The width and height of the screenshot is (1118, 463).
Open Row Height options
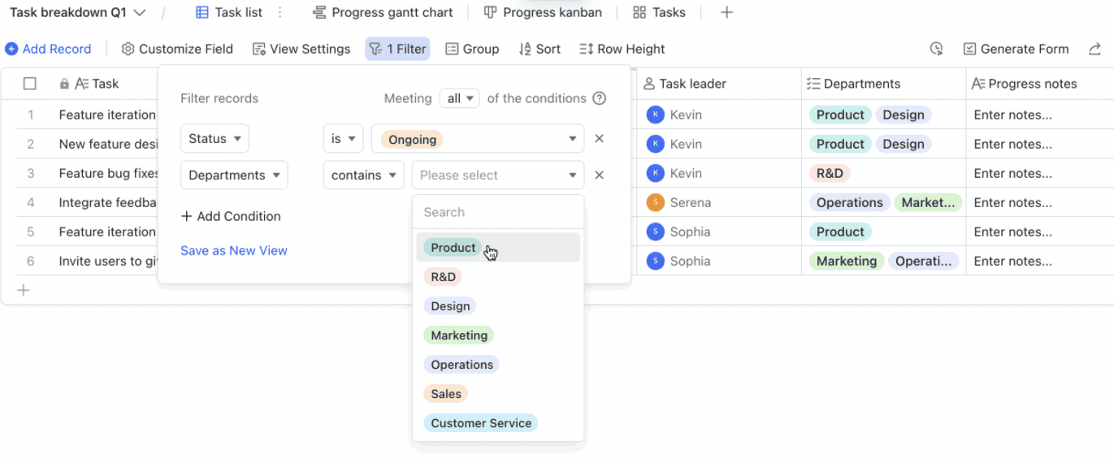pyautogui.click(x=622, y=49)
